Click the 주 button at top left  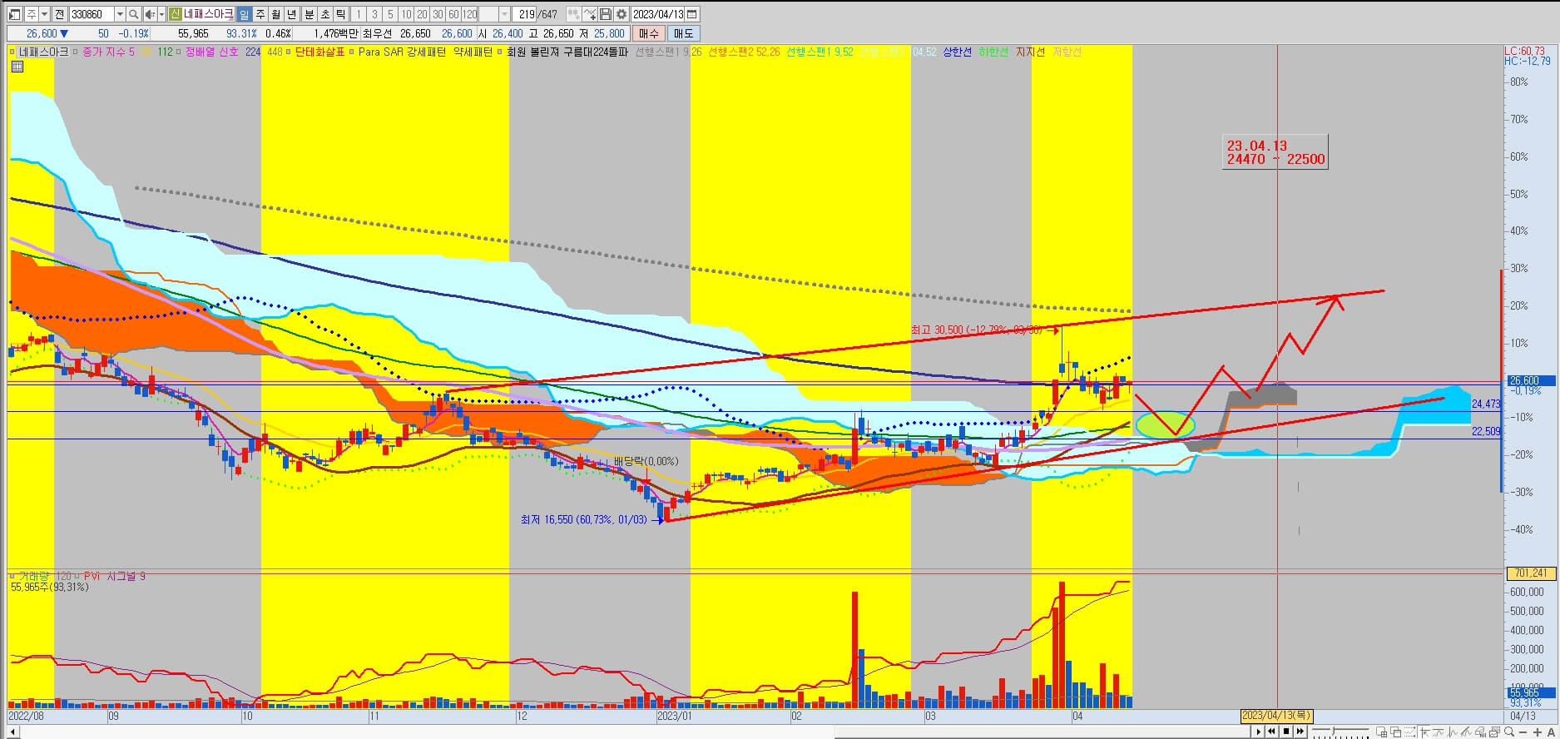pos(31,14)
